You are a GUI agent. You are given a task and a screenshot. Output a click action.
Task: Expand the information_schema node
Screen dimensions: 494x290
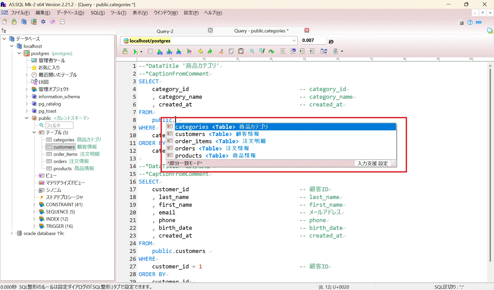tap(27, 96)
